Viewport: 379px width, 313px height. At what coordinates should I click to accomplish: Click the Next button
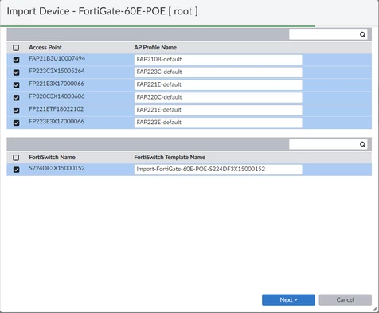click(288, 300)
